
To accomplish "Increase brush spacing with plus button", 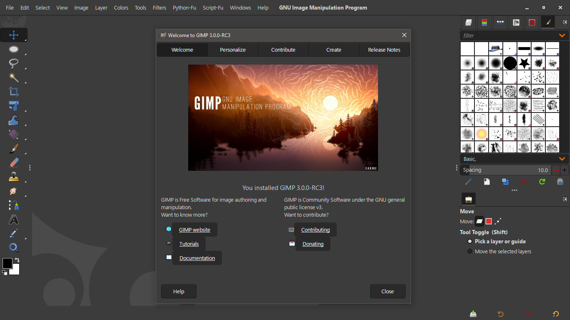I will point(565,170).
